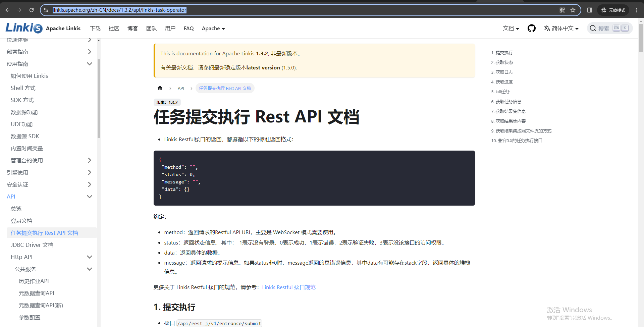Screen dimensions: 644x327
Task: Open 内置时间变量 sidebar page
Action: pos(27,148)
